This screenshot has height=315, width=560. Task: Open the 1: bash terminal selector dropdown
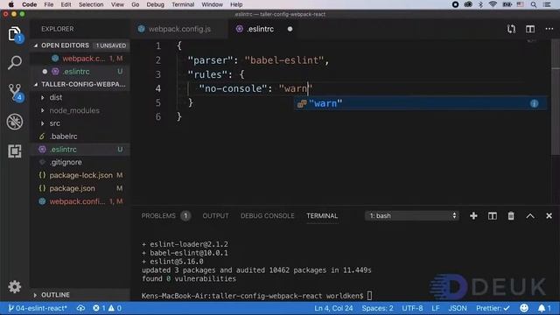point(412,216)
